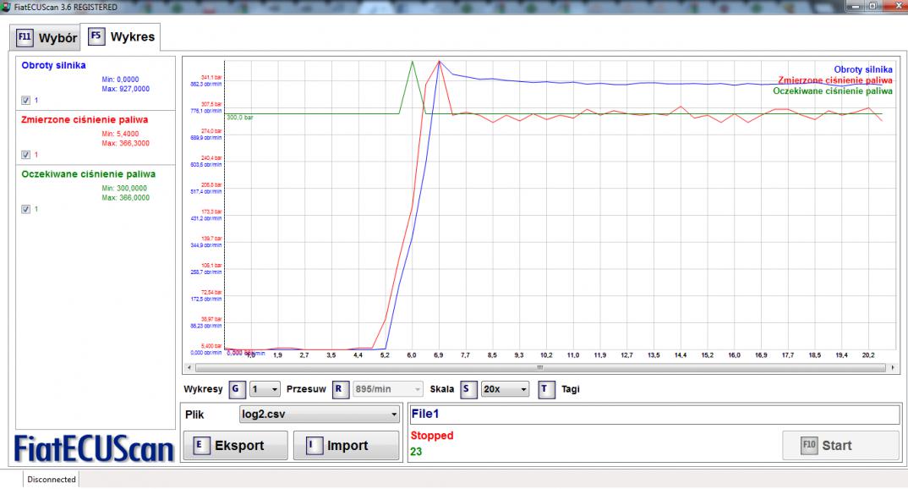Click the green counter value 23
The image size is (908, 489).
click(416, 452)
